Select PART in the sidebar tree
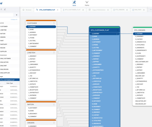The image size is (152, 127). click(x=2, y=41)
